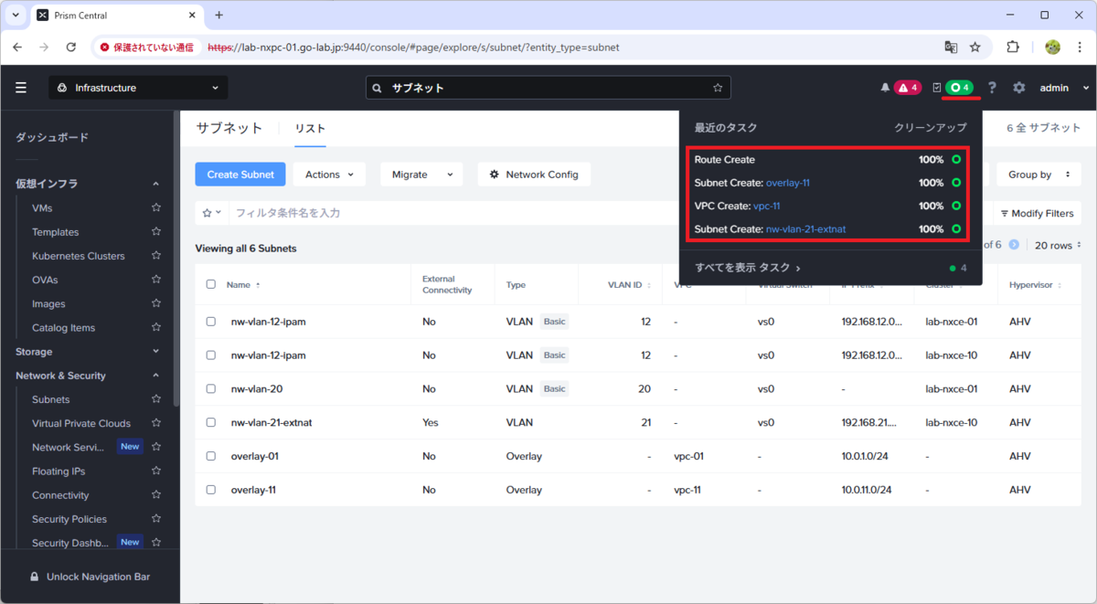The height and width of the screenshot is (604, 1097).
Task: Toggle the select-all checkbox in header
Action: tap(211, 284)
